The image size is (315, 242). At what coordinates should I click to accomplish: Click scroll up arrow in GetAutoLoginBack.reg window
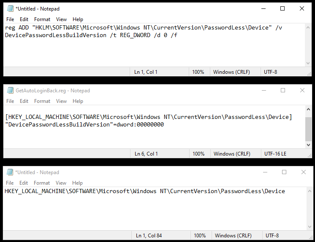pos(308,109)
